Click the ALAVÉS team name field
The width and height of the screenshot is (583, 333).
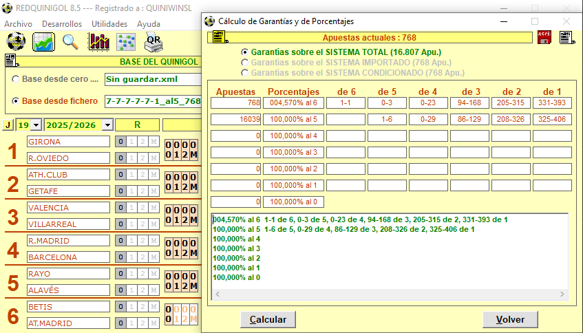68,290
